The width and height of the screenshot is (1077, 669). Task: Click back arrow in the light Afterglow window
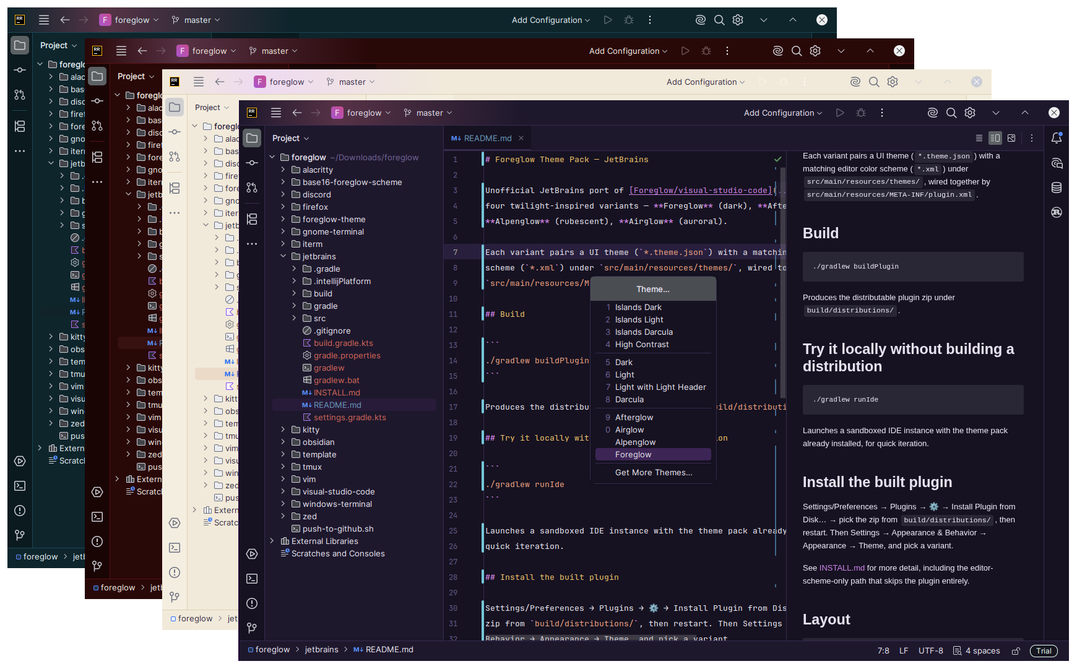pyautogui.click(x=220, y=82)
